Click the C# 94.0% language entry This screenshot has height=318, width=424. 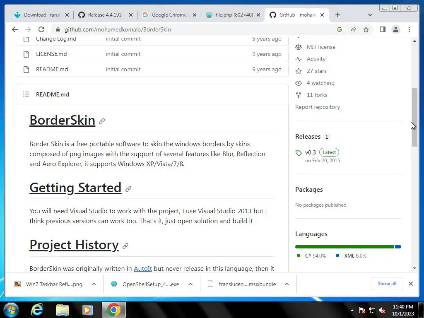click(311, 256)
